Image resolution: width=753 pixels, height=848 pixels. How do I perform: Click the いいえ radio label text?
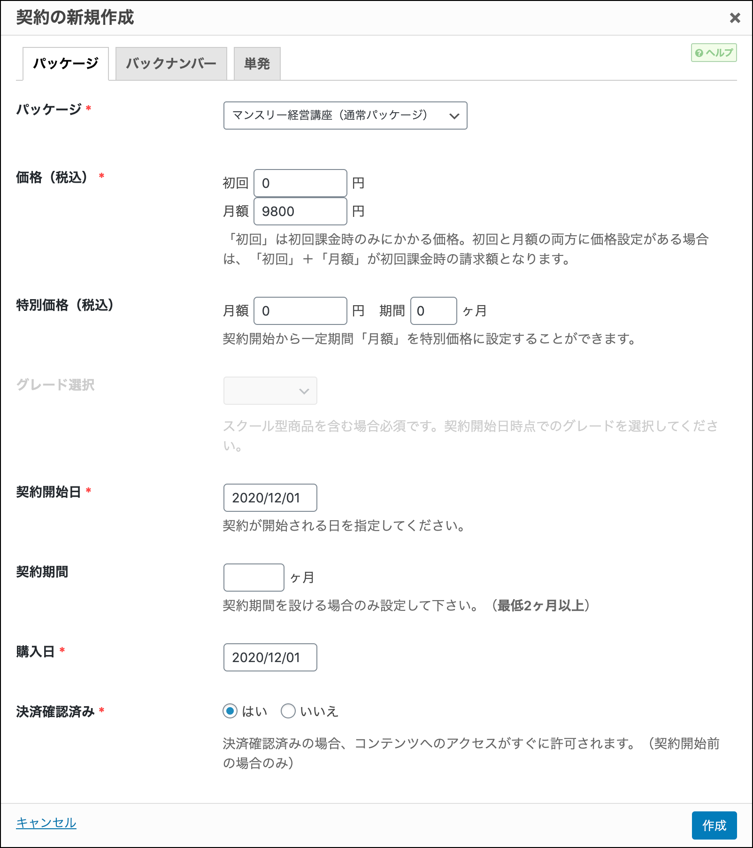(319, 711)
